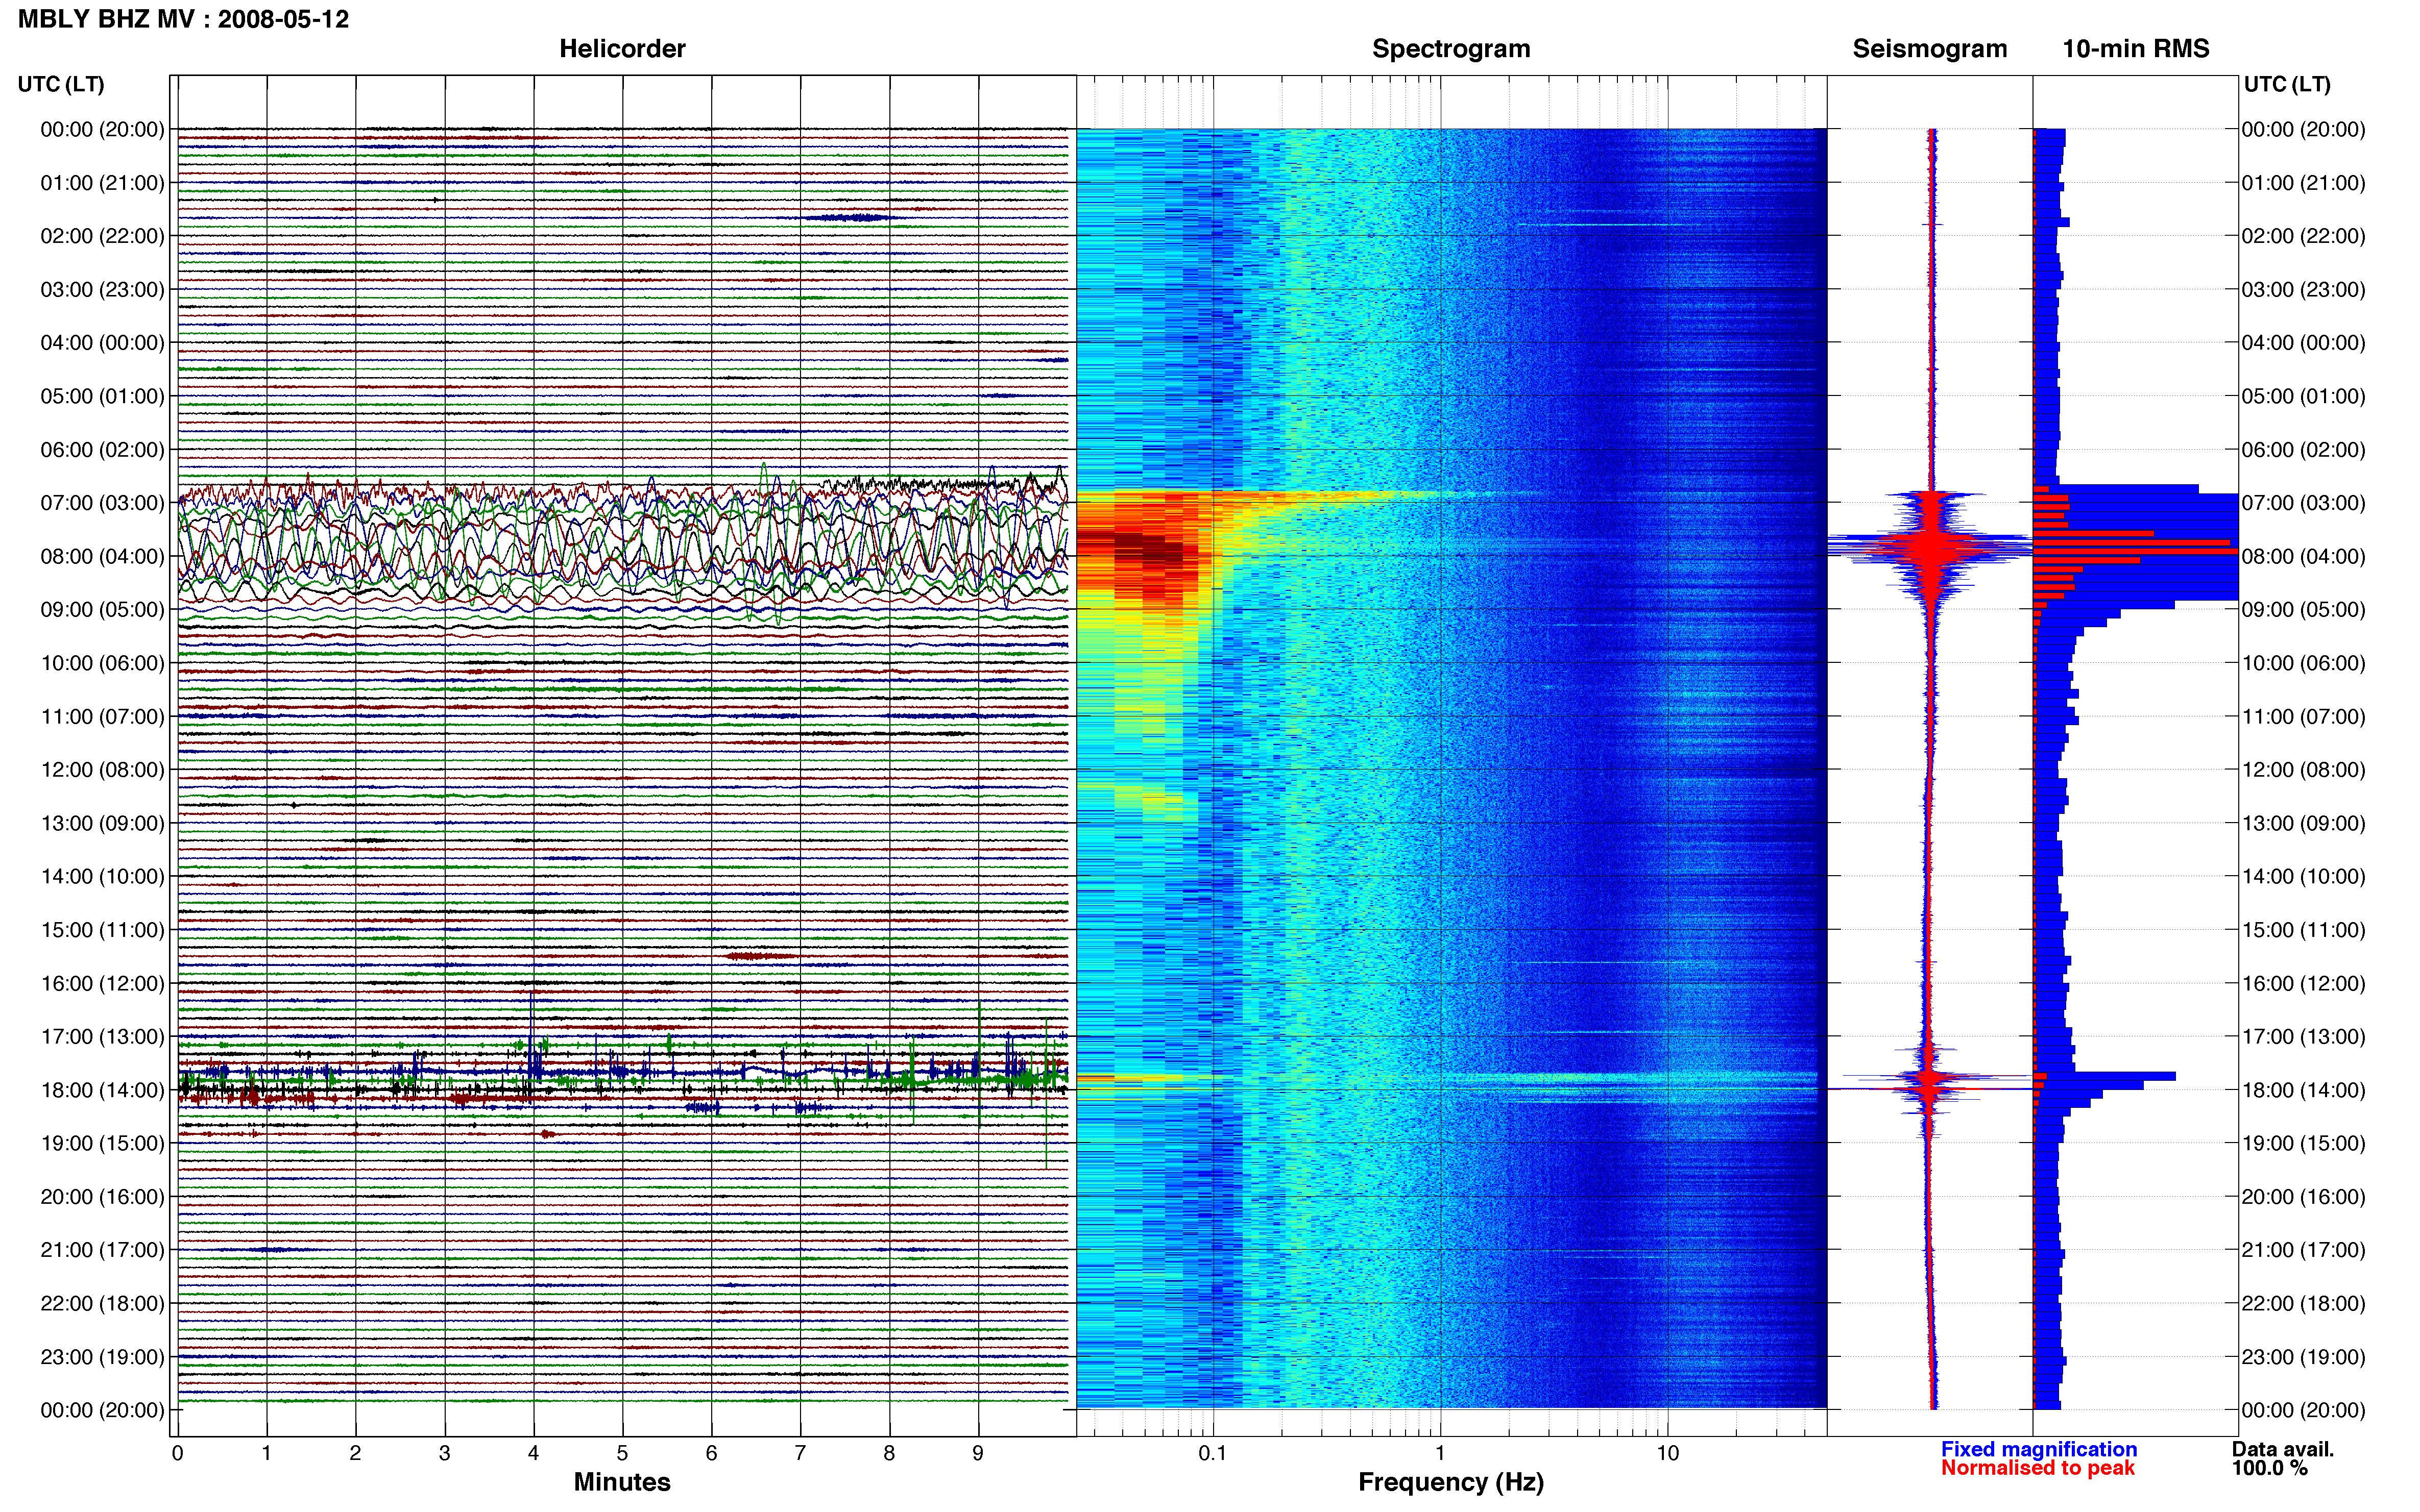Select the 10-min RMS panel heading
Image resolution: width=2420 pixels, height=1512 pixels.
(x=2136, y=49)
